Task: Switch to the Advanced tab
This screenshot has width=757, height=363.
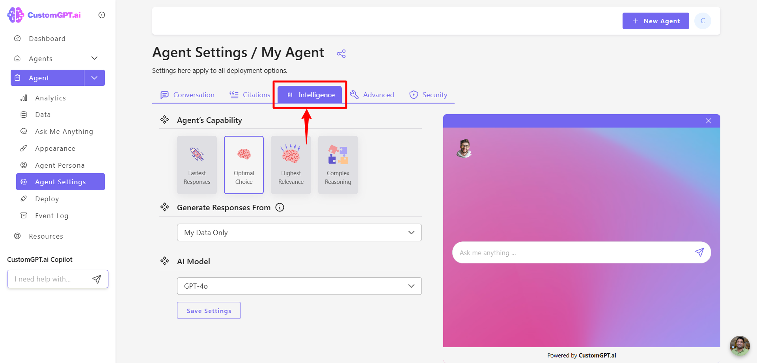Action: (372, 95)
